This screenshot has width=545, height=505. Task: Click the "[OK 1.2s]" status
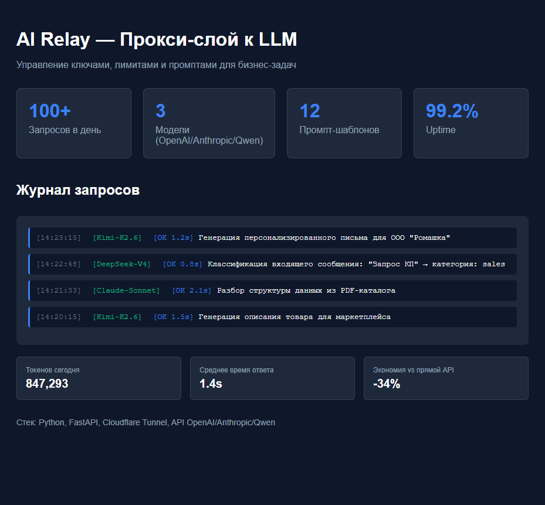pos(174,238)
